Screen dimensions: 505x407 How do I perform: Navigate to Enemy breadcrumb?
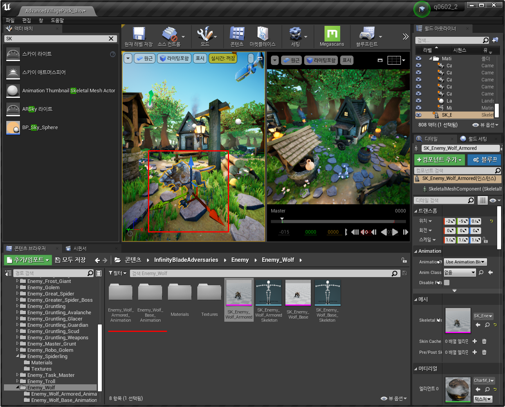(x=240, y=260)
